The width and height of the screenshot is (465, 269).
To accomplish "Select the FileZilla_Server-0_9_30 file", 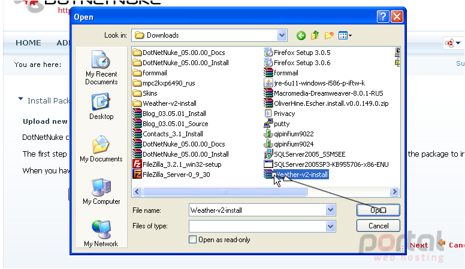I will click(x=171, y=175).
